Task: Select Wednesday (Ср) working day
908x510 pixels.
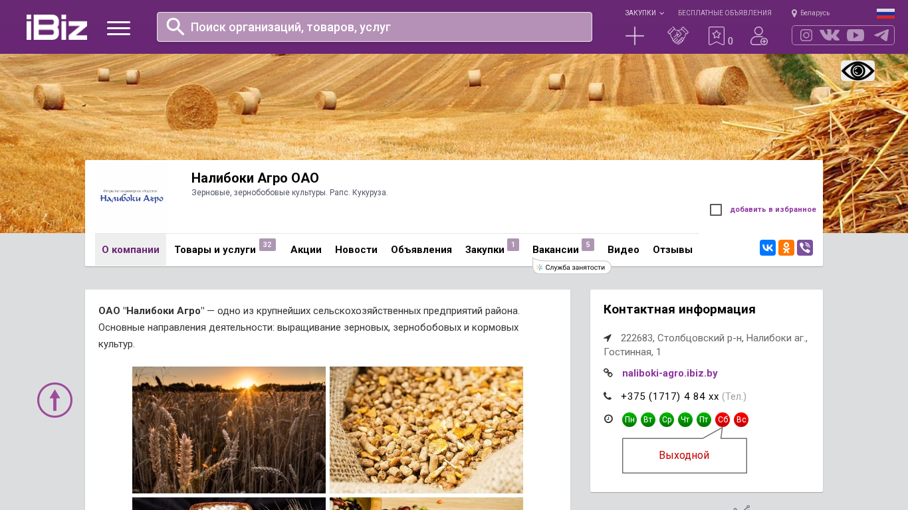Action: [x=667, y=420]
